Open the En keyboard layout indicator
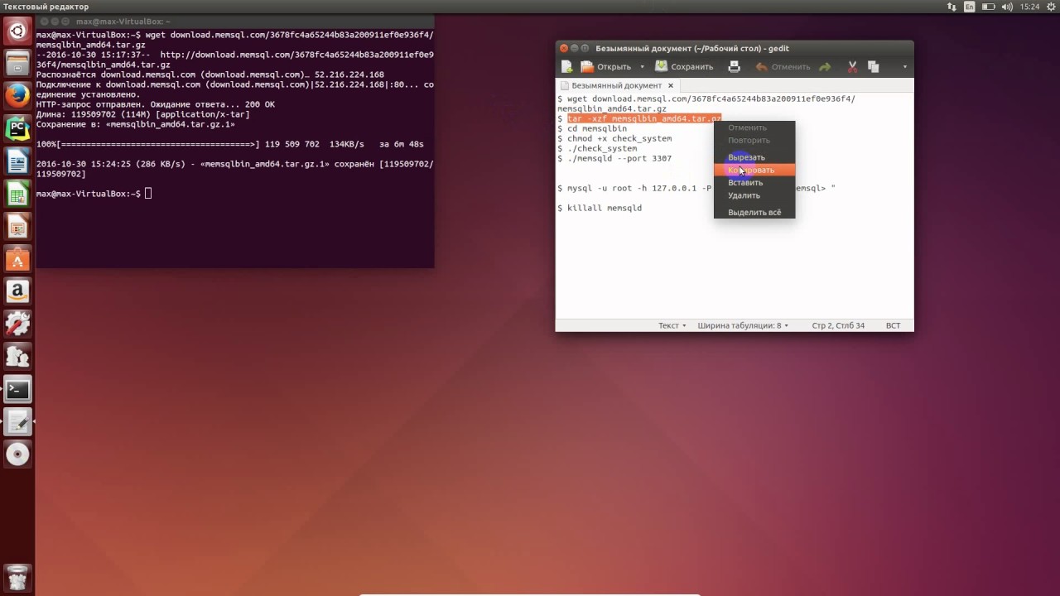The height and width of the screenshot is (596, 1060). [970, 7]
